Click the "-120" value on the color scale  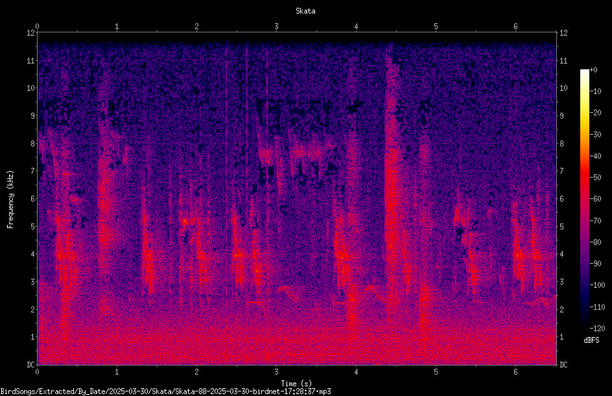(x=597, y=329)
